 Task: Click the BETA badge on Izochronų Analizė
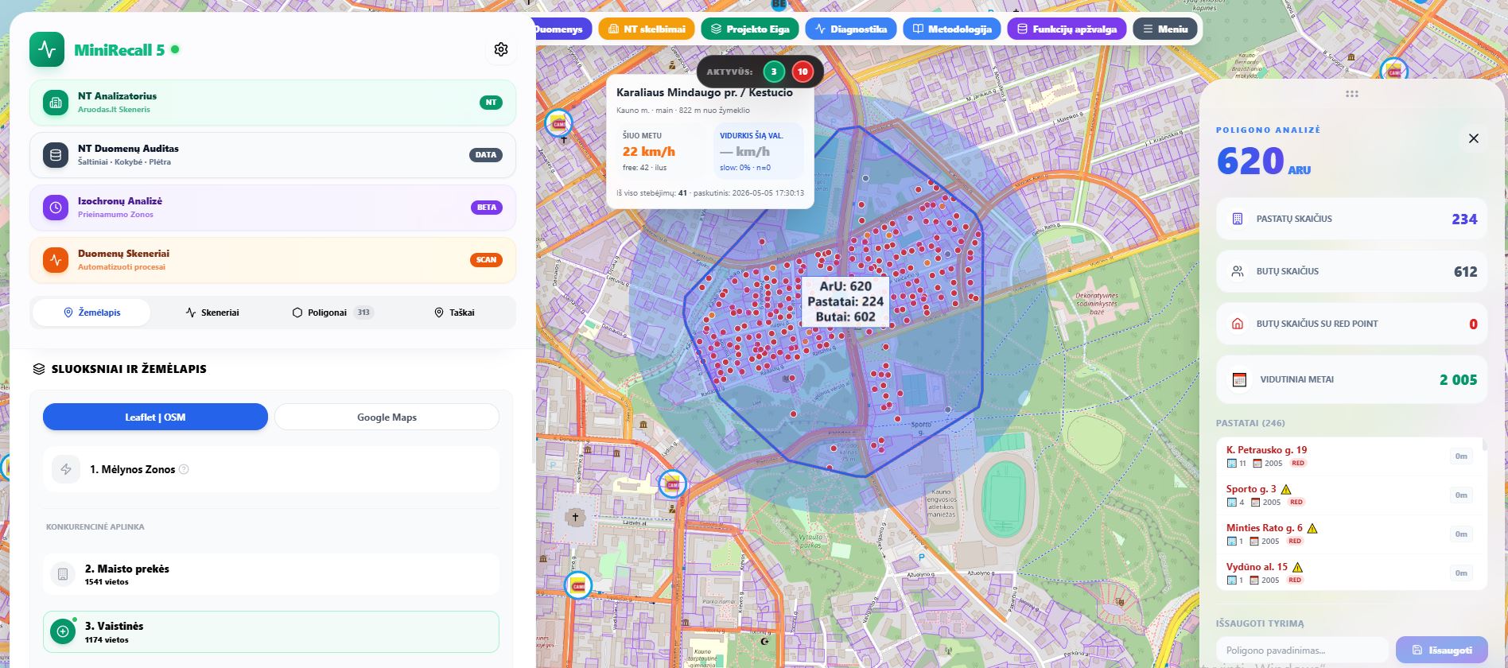tap(487, 208)
